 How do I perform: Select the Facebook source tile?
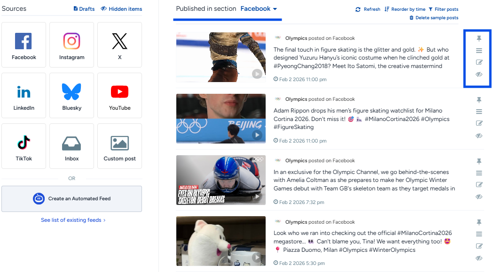pos(24,45)
